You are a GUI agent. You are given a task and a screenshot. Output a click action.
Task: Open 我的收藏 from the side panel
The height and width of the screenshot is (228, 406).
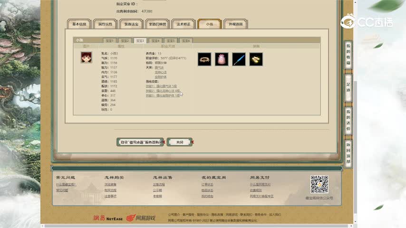[x=348, y=54]
